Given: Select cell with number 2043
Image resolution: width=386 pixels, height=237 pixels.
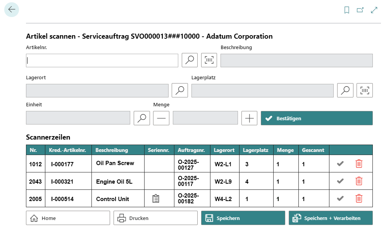Looking at the screenshot, I should tap(35, 181).
